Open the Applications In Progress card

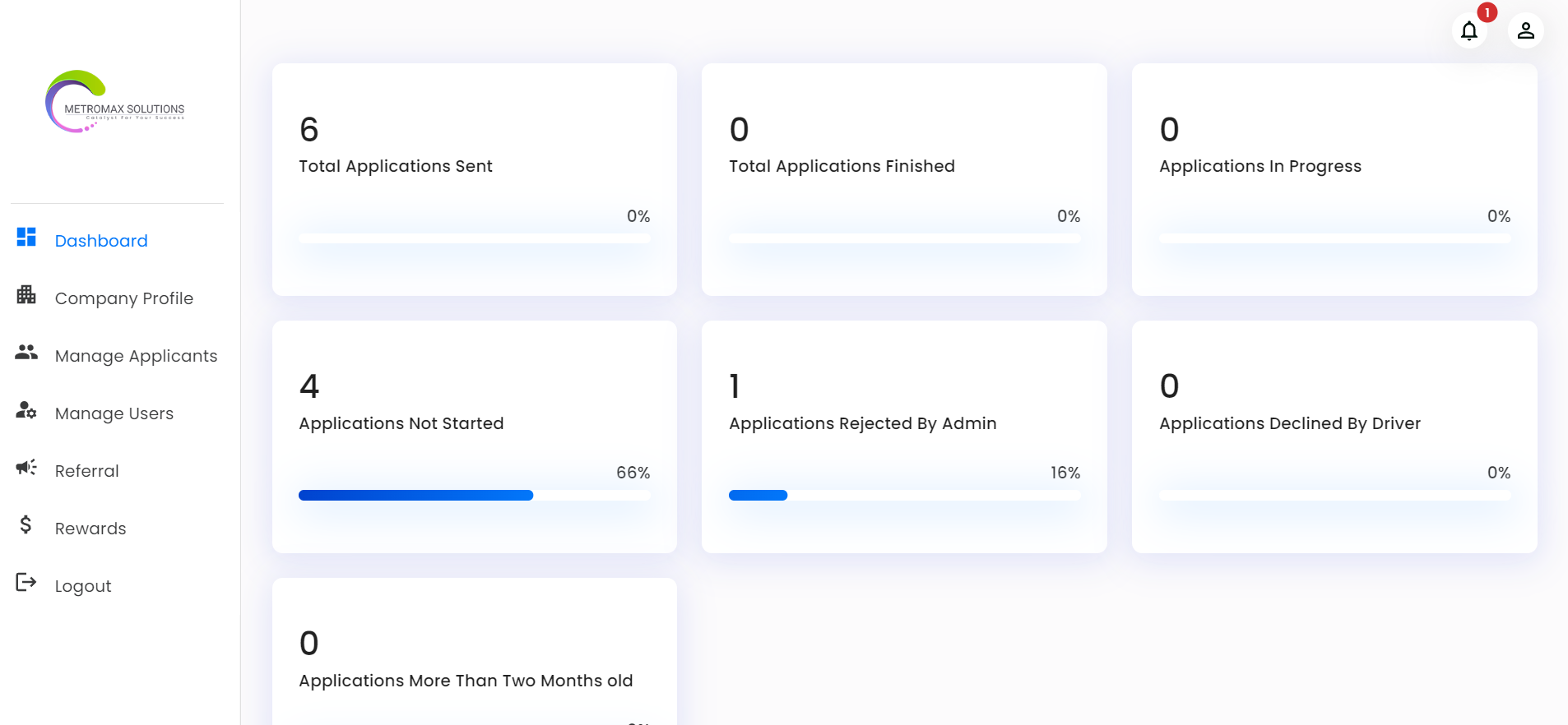(1334, 179)
